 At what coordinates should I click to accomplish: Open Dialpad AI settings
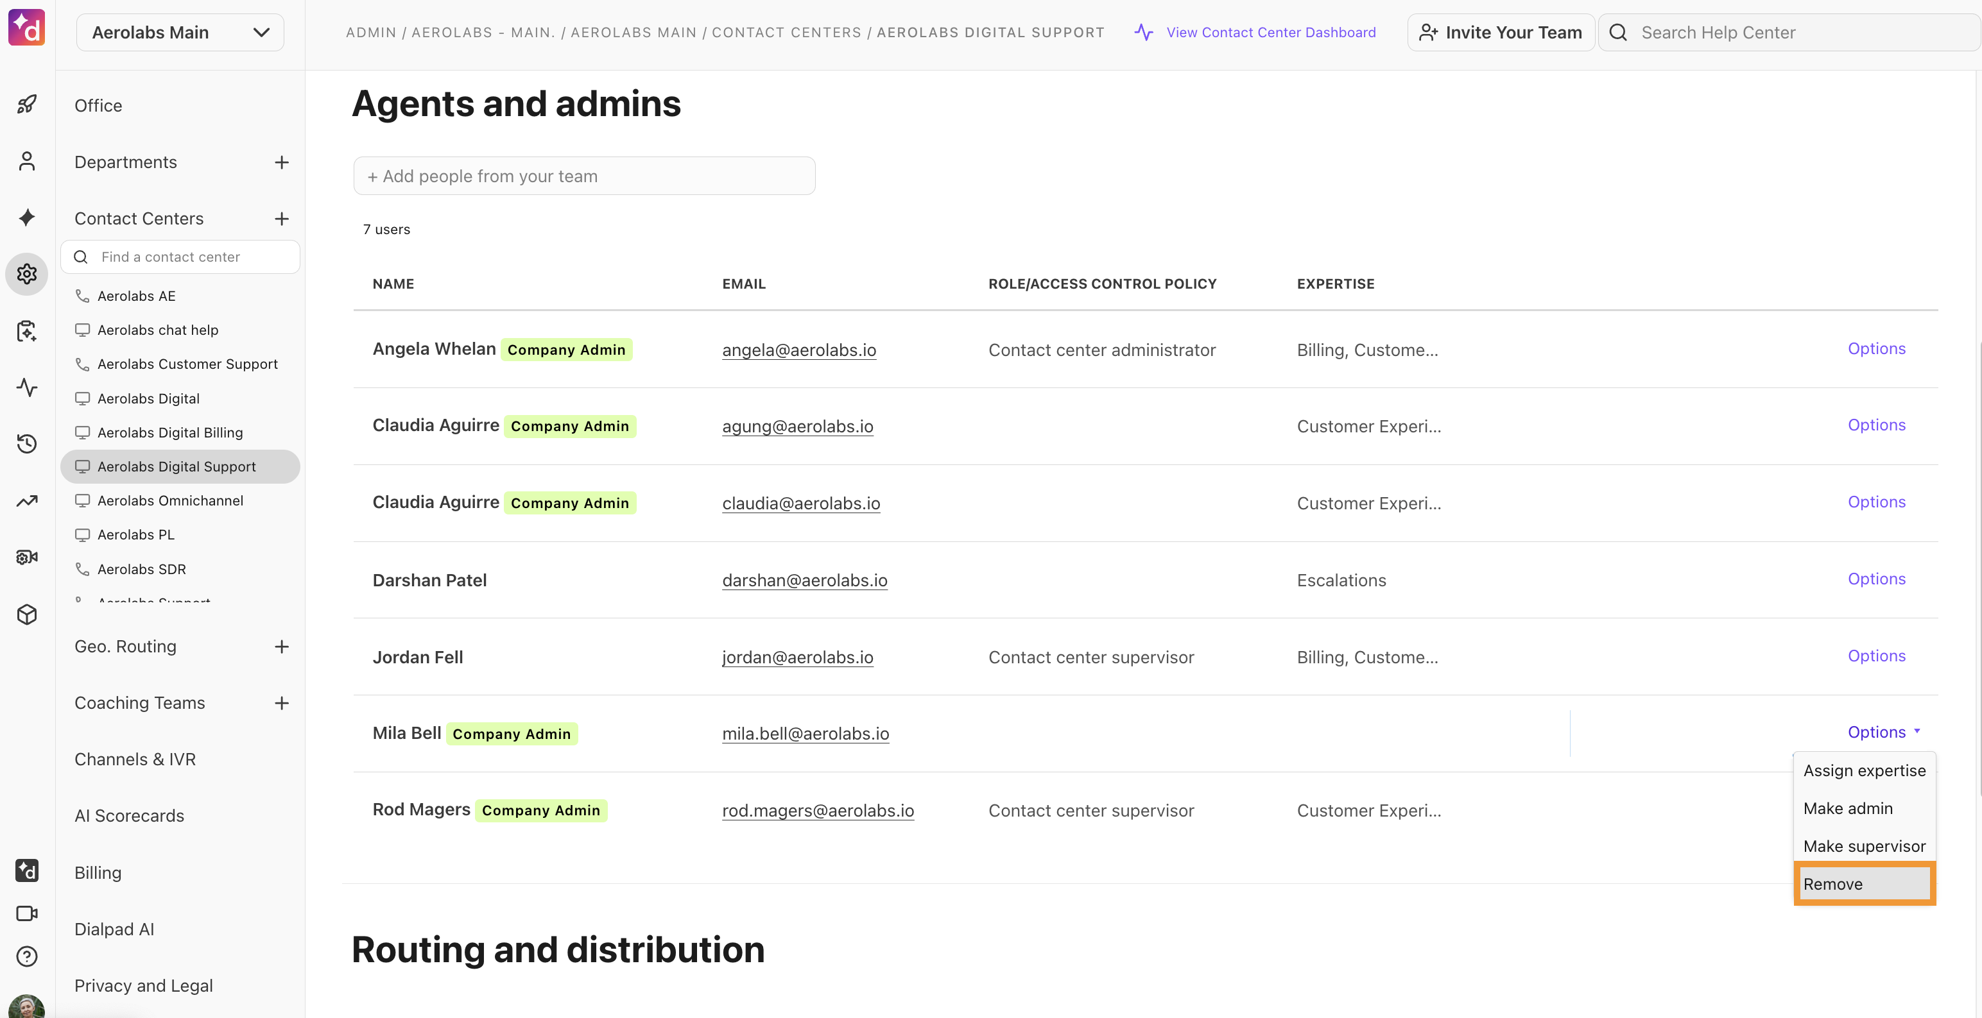pos(114,929)
